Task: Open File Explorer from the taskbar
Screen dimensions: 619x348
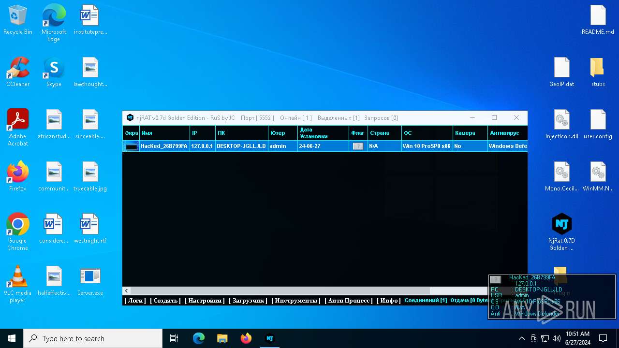Action: pyautogui.click(x=222, y=338)
